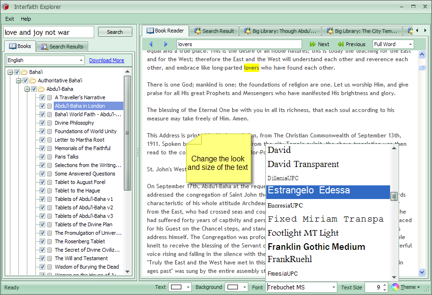Toggle checkbox for Some Answered Questions
The image size is (432, 295).
42,174
